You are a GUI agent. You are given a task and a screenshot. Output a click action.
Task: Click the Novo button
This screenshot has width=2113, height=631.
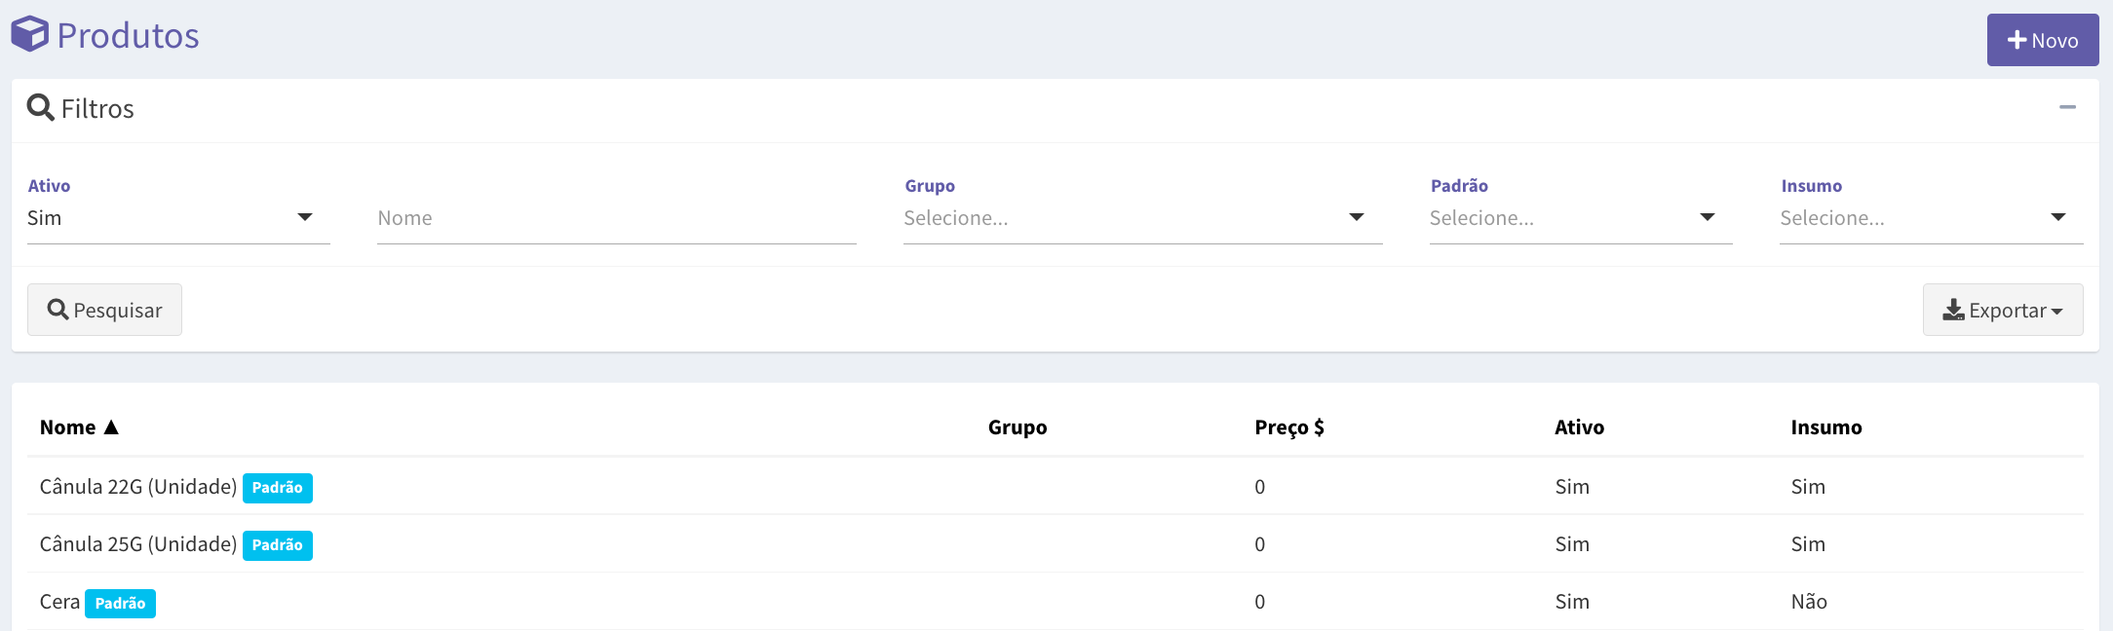tap(2043, 40)
